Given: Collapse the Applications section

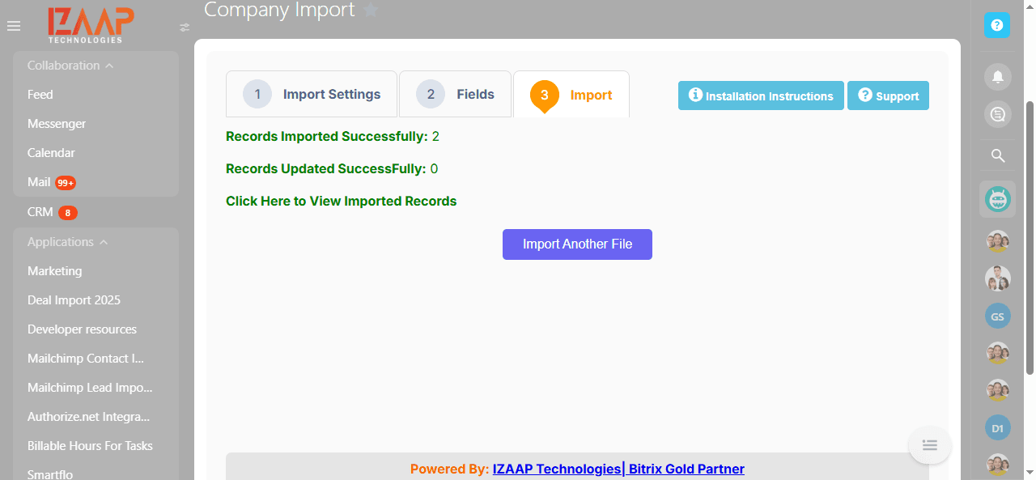Looking at the screenshot, I should 103,241.
